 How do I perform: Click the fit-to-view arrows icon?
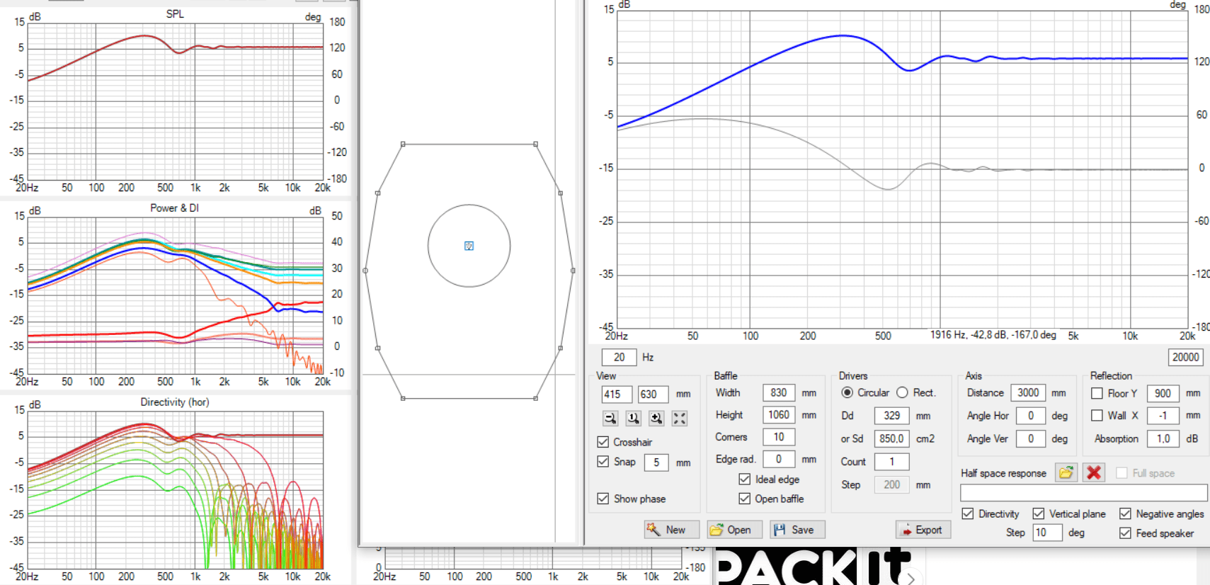680,419
